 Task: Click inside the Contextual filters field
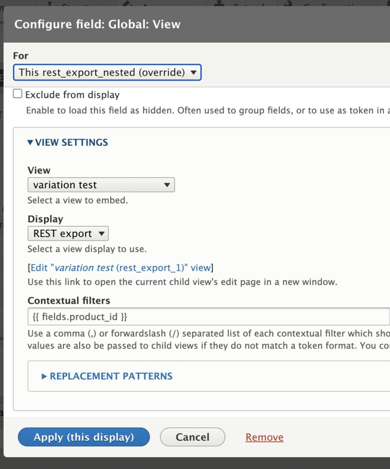[183, 316]
